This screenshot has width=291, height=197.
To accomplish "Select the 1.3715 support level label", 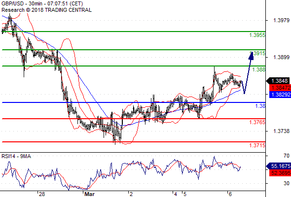I will 257,145.
